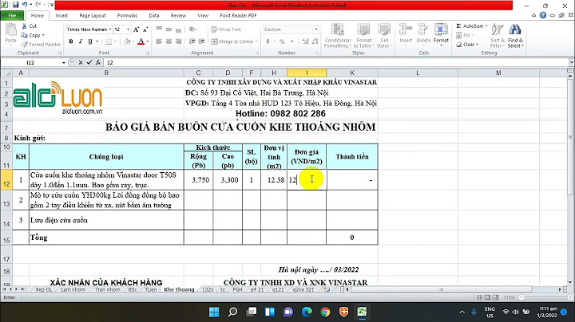Click the Decrease Indent icon
Screen dimensions: 575x322
[192, 41]
